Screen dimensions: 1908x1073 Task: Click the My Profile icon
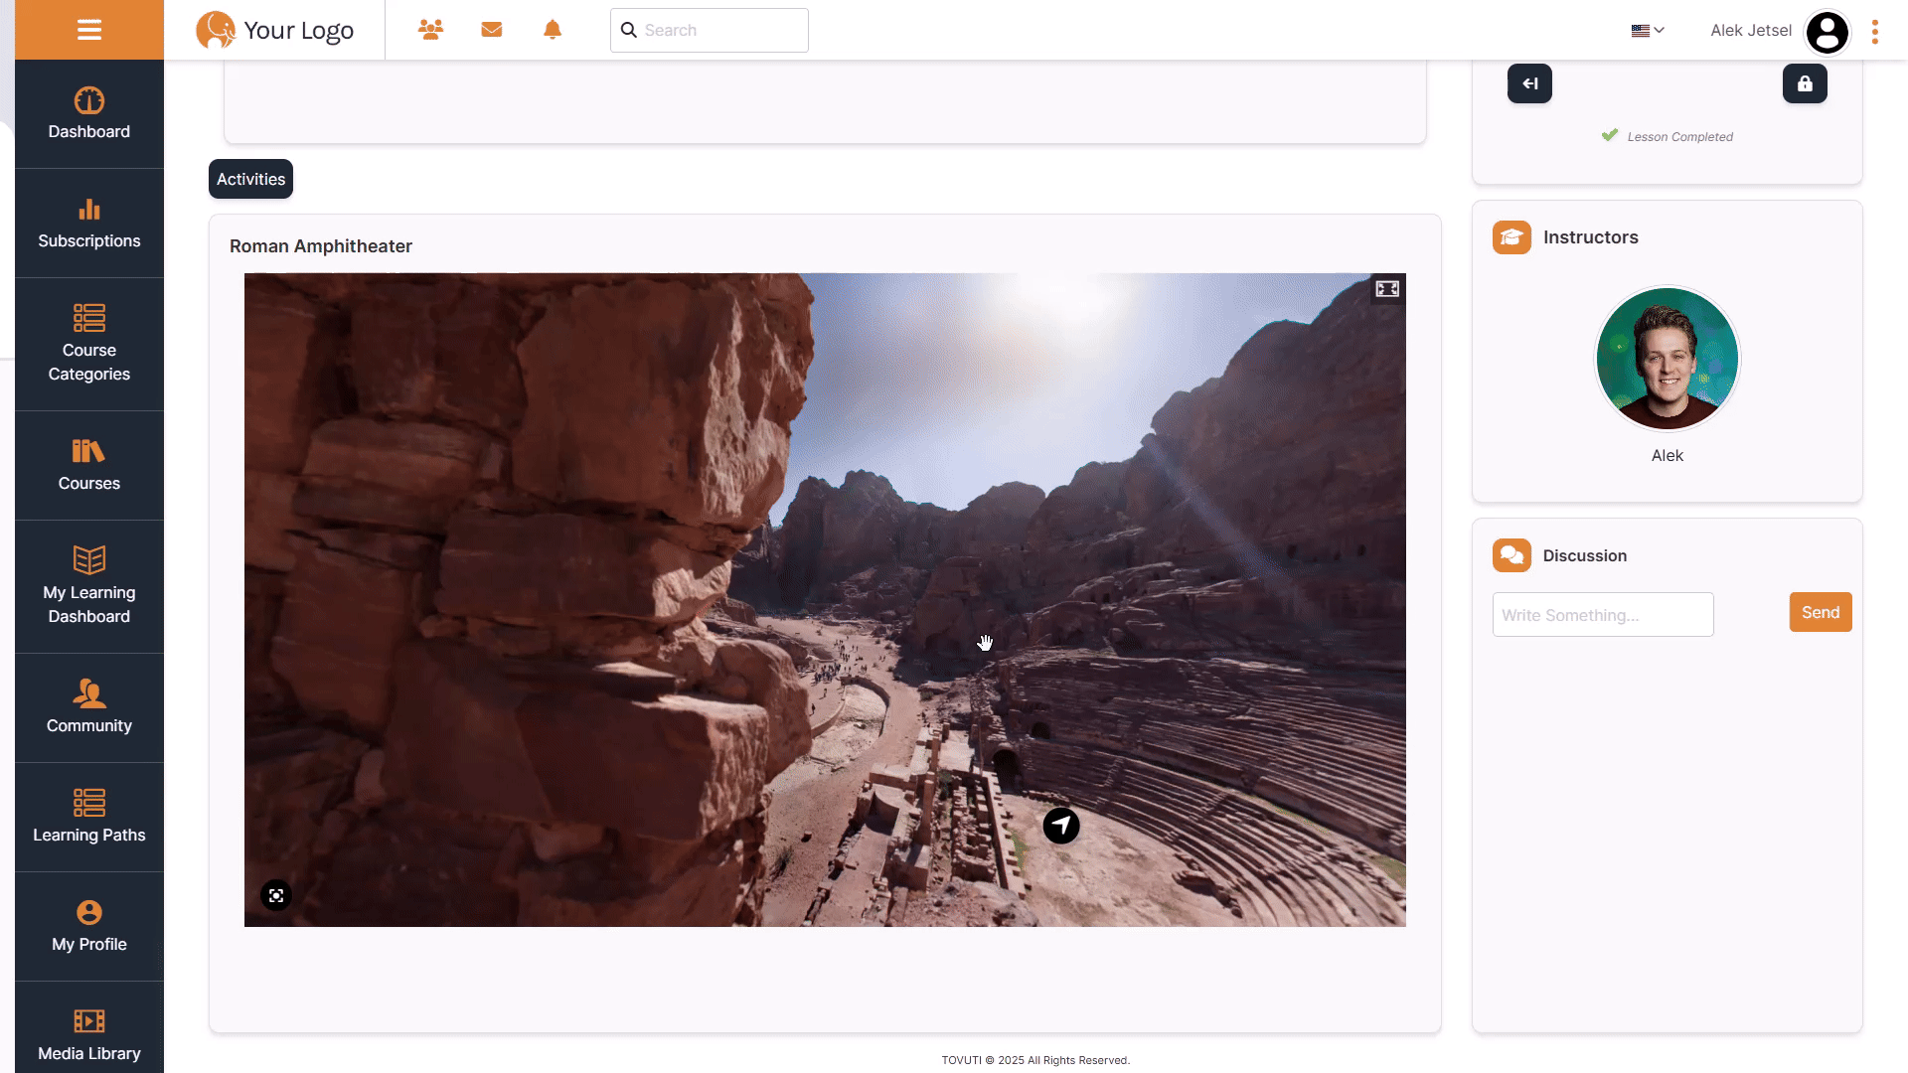tap(89, 912)
